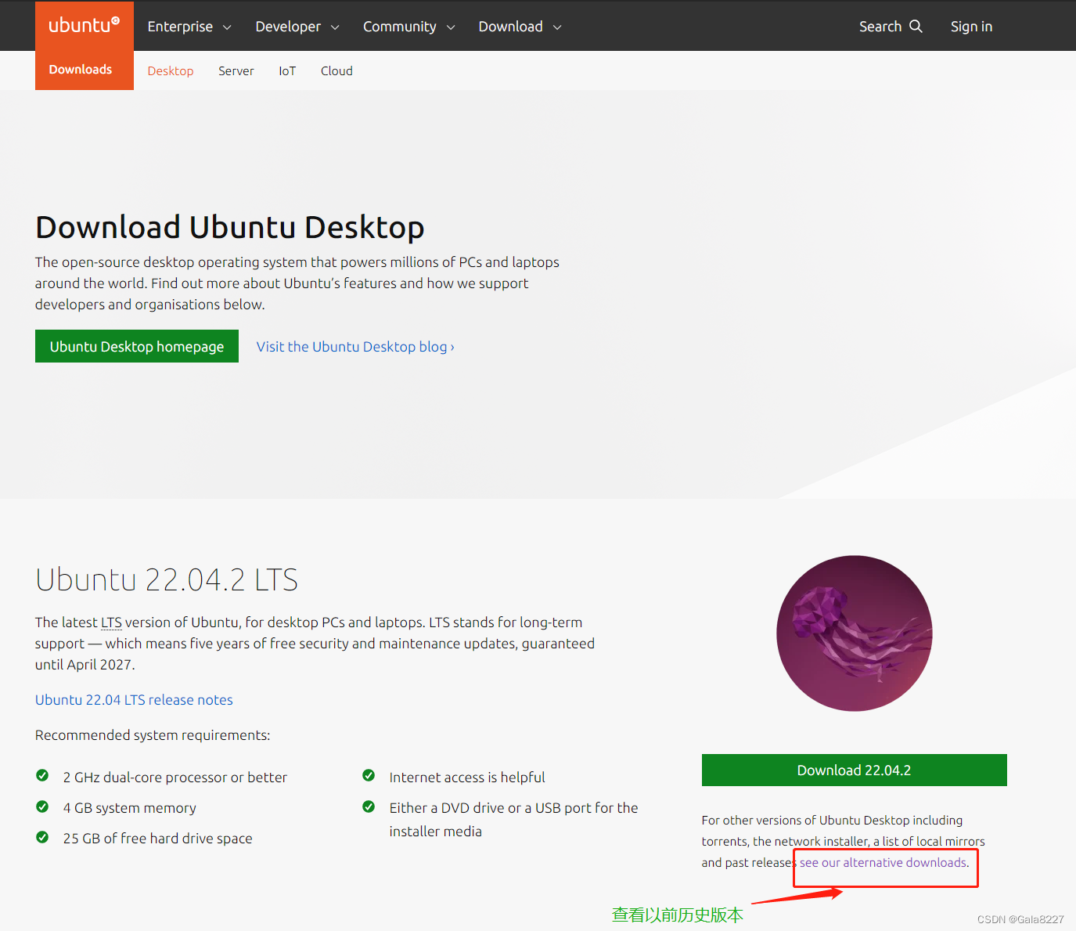Image resolution: width=1076 pixels, height=931 pixels.
Task: Click green check beside DVD drive item
Action: click(369, 806)
